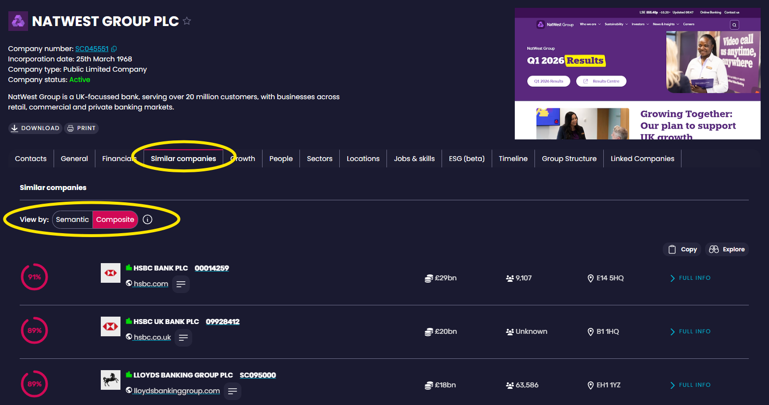This screenshot has height=405, width=769.
Task: Open company number 09928412
Action: click(223, 322)
